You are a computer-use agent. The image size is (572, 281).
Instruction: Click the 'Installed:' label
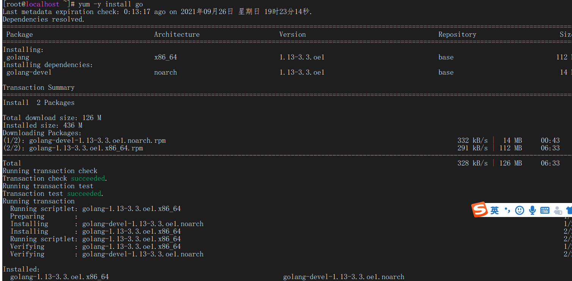(21, 269)
